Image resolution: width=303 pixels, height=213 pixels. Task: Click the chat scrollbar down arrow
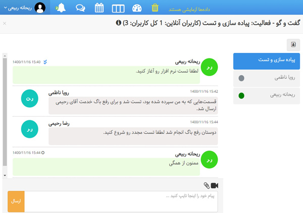pyautogui.click(x=5, y=175)
